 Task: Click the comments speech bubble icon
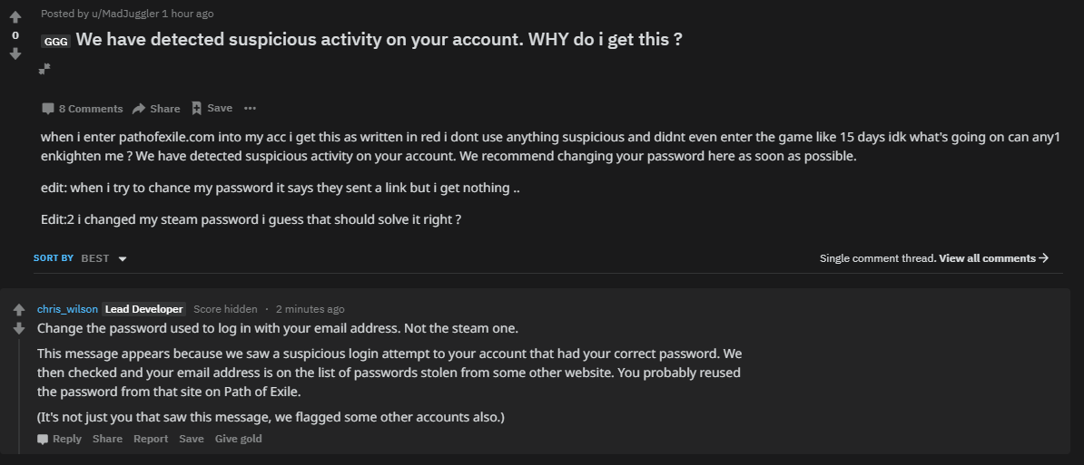tap(48, 109)
